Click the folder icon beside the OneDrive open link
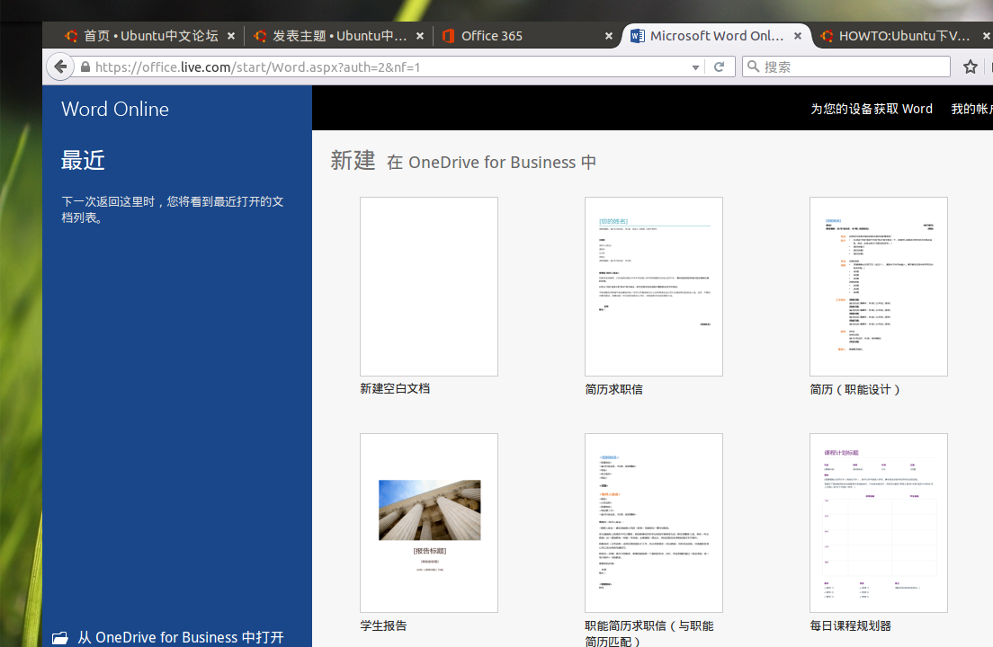993x647 pixels. (x=60, y=637)
